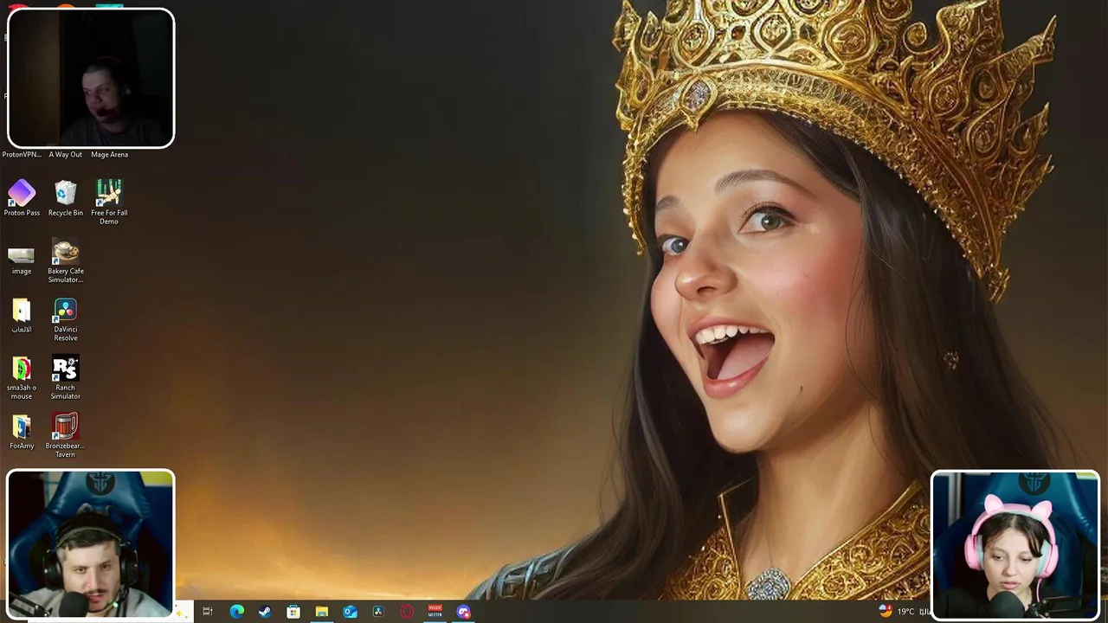Open File Explorer from the taskbar
This screenshot has height=623, width=1108.
pyautogui.click(x=322, y=612)
